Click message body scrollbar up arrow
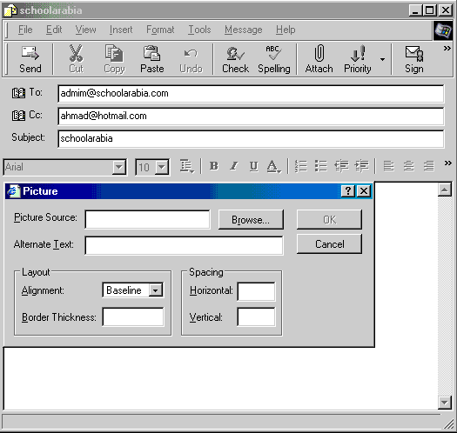This screenshot has height=433, width=457. point(445,190)
